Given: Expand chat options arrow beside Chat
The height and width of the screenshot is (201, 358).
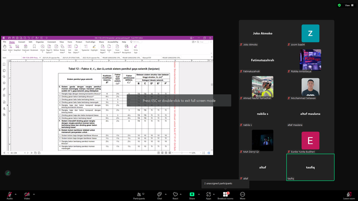Looking at the screenshot, I should click(x=166, y=194).
